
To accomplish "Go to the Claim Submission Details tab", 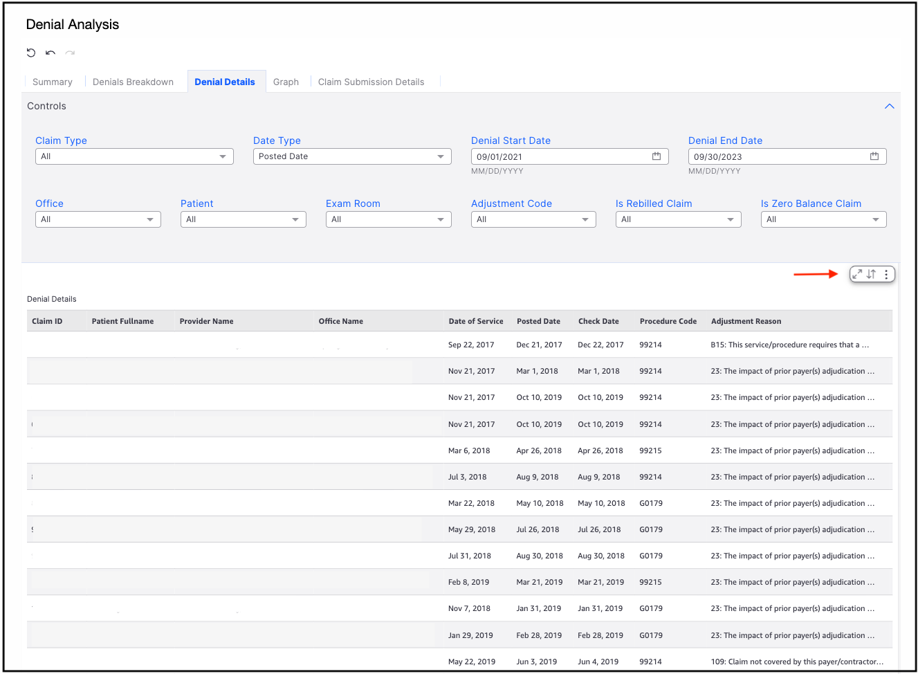I will [x=371, y=82].
